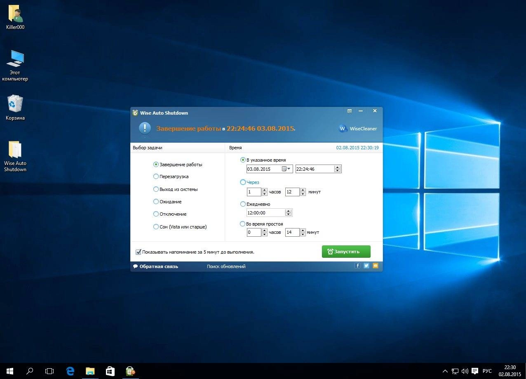Select the Wise Auto Shutdown desktop shortcut
Image resolution: width=526 pixels, height=379 pixels.
click(15, 157)
